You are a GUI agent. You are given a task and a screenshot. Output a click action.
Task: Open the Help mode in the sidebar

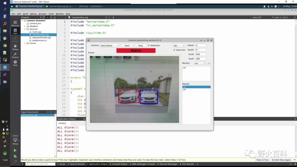tap(15, 63)
